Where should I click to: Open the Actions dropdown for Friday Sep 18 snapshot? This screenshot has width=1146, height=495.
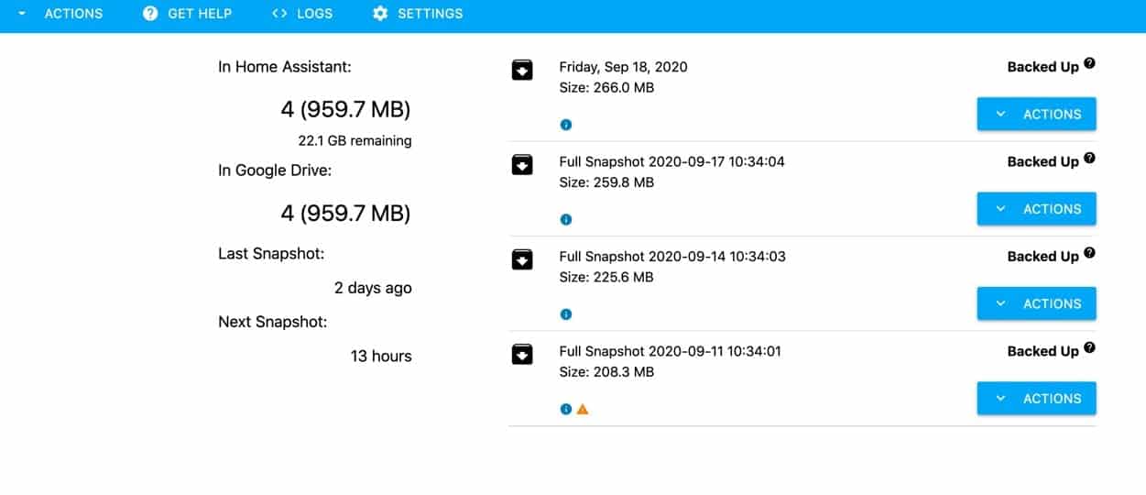coord(1036,115)
